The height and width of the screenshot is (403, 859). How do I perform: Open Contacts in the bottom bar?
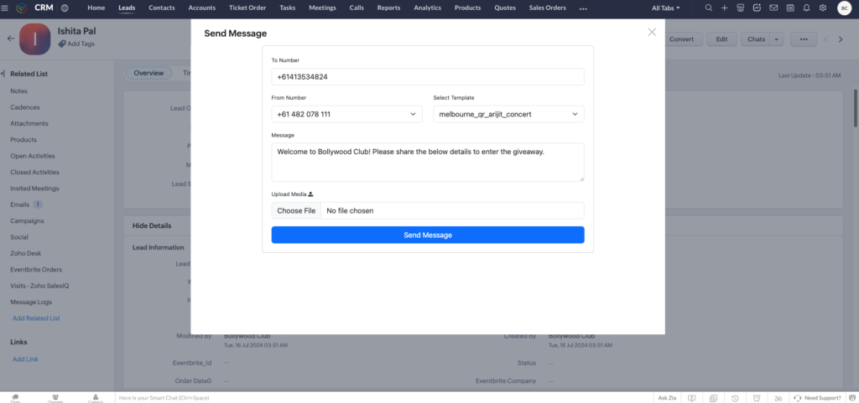tap(96, 398)
